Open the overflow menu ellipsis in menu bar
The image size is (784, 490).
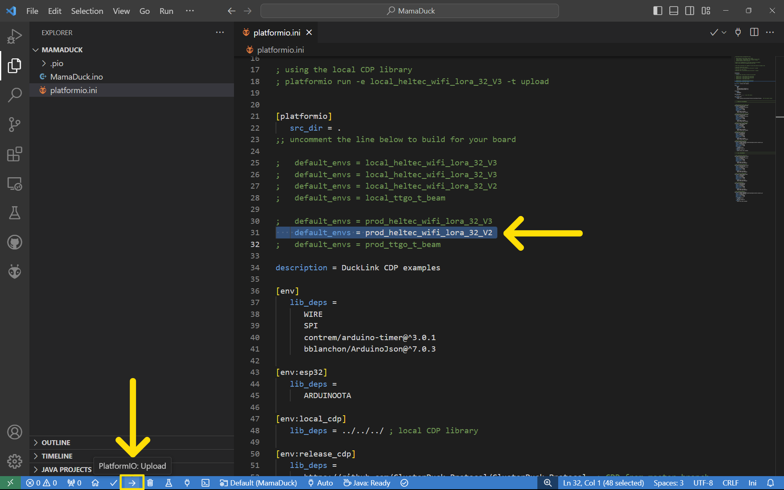pos(190,11)
